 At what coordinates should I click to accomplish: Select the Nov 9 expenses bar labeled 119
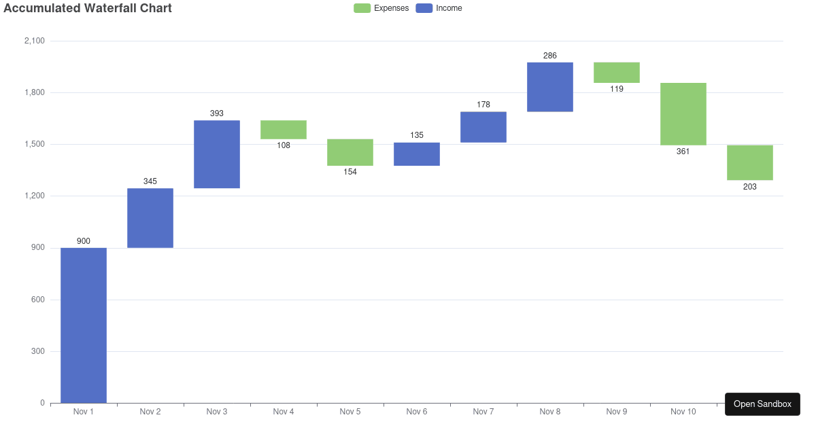click(x=616, y=71)
